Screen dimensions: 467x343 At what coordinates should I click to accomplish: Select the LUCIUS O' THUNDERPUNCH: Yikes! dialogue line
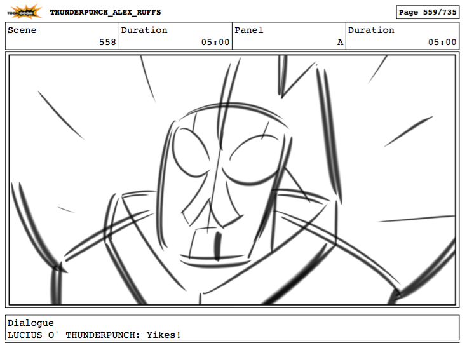tap(94, 335)
